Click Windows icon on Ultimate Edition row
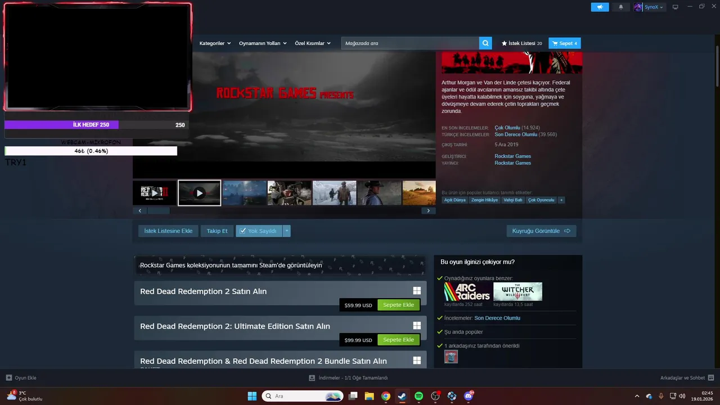The height and width of the screenshot is (405, 720). point(417,326)
